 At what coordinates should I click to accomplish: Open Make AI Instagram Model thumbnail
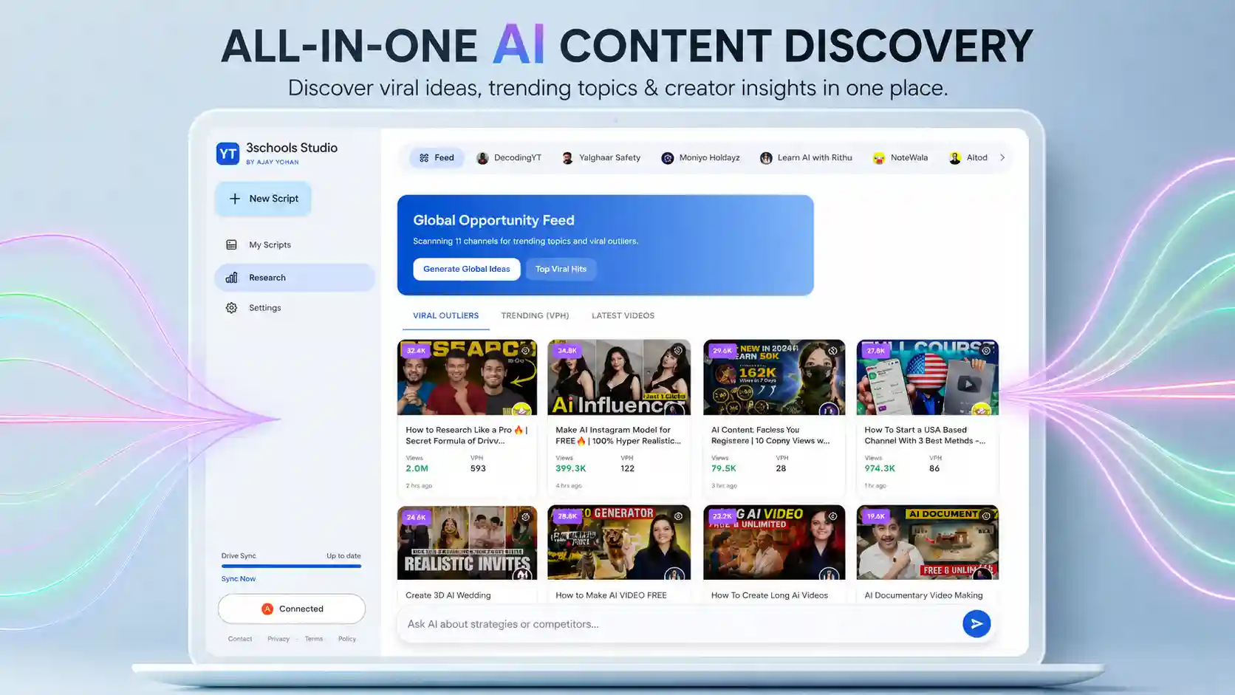tap(619, 377)
